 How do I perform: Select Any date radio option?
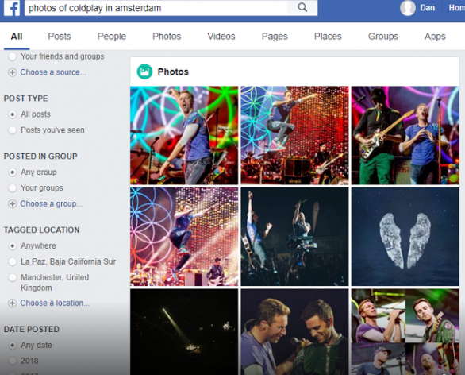pos(12,346)
